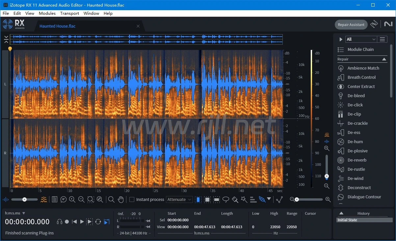Select Initial State in History list
The width and height of the screenshot is (396, 241).
[x=347, y=220]
